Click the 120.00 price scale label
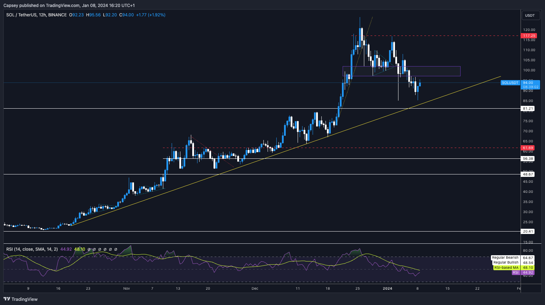The width and height of the screenshot is (545, 305). point(529,30)
